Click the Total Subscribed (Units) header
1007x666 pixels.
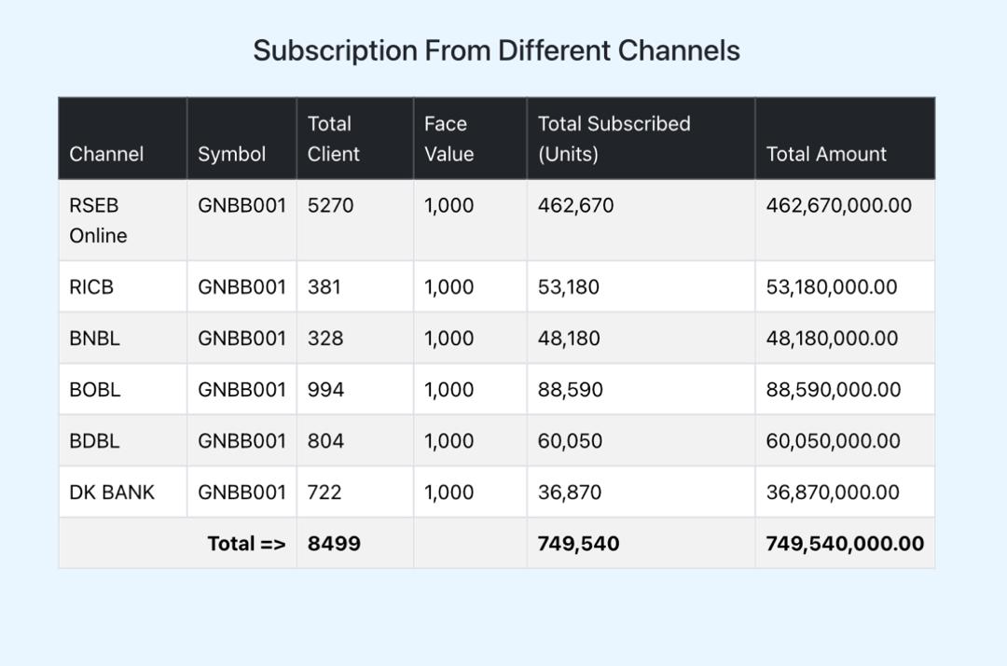(x=614, y=139)
